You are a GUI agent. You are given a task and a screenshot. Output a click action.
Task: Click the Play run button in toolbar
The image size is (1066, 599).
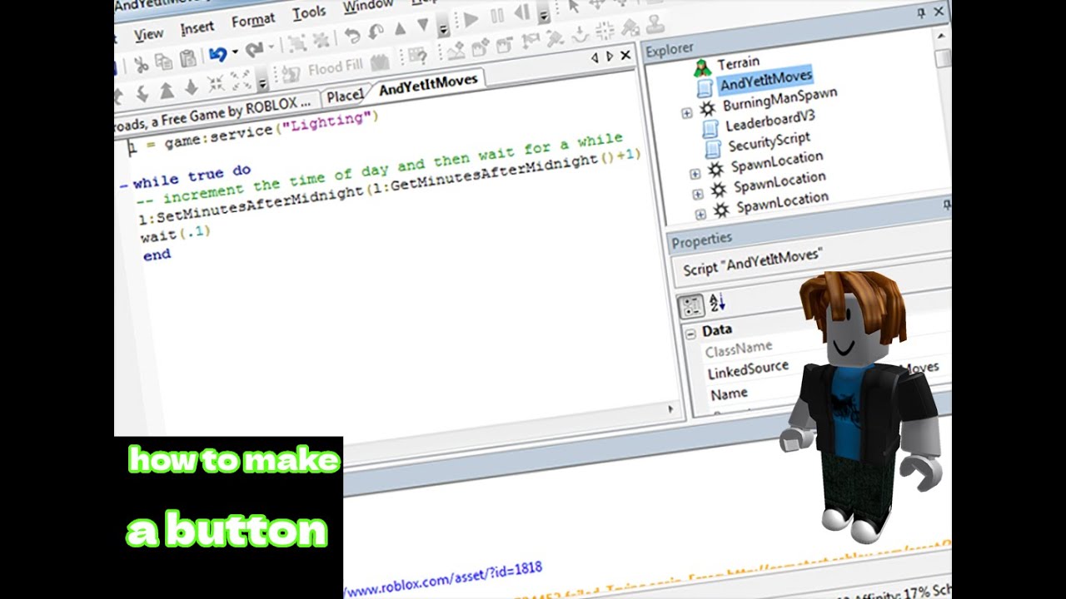pos(471,18)
